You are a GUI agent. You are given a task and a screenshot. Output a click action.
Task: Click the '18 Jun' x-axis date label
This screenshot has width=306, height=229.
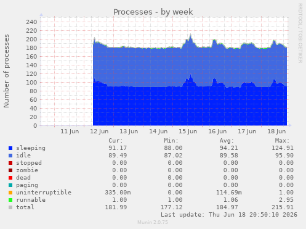click(276, 131)
